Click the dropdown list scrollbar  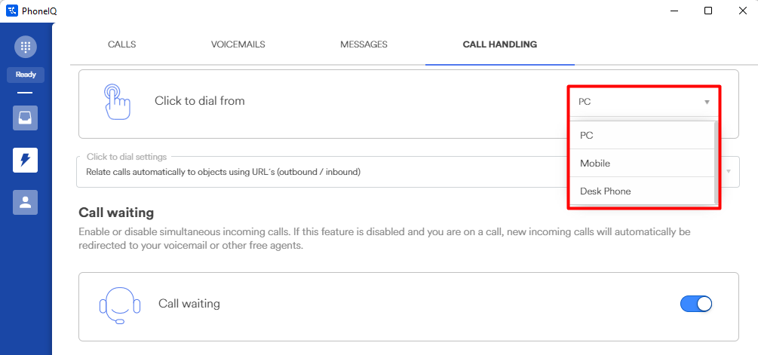pyautogui.click(x=715, y=163)
